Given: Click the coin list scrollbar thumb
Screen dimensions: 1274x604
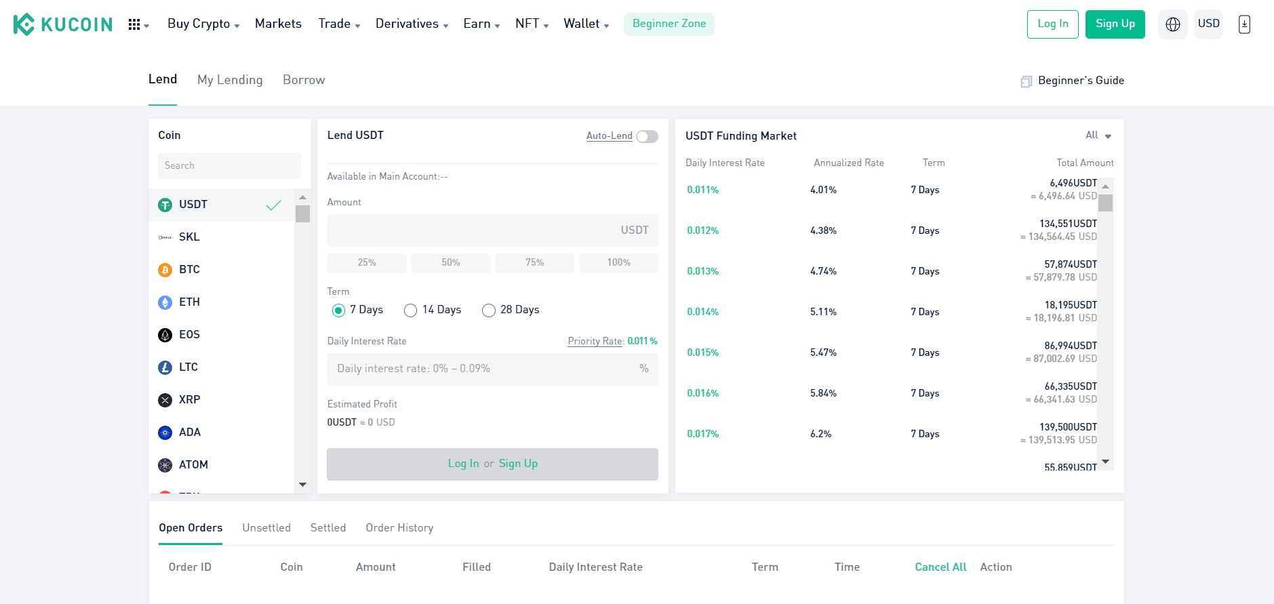Looking at the screenshot, I should point(302,214).
